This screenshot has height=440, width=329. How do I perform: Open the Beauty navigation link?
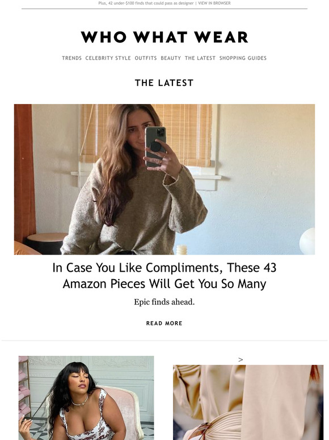click(x=171, y=58)
